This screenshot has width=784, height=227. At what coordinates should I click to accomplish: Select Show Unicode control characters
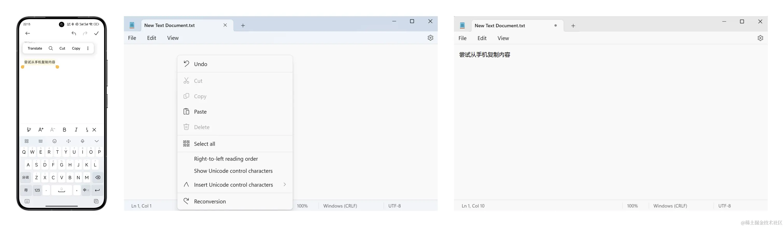pos(235,171)
